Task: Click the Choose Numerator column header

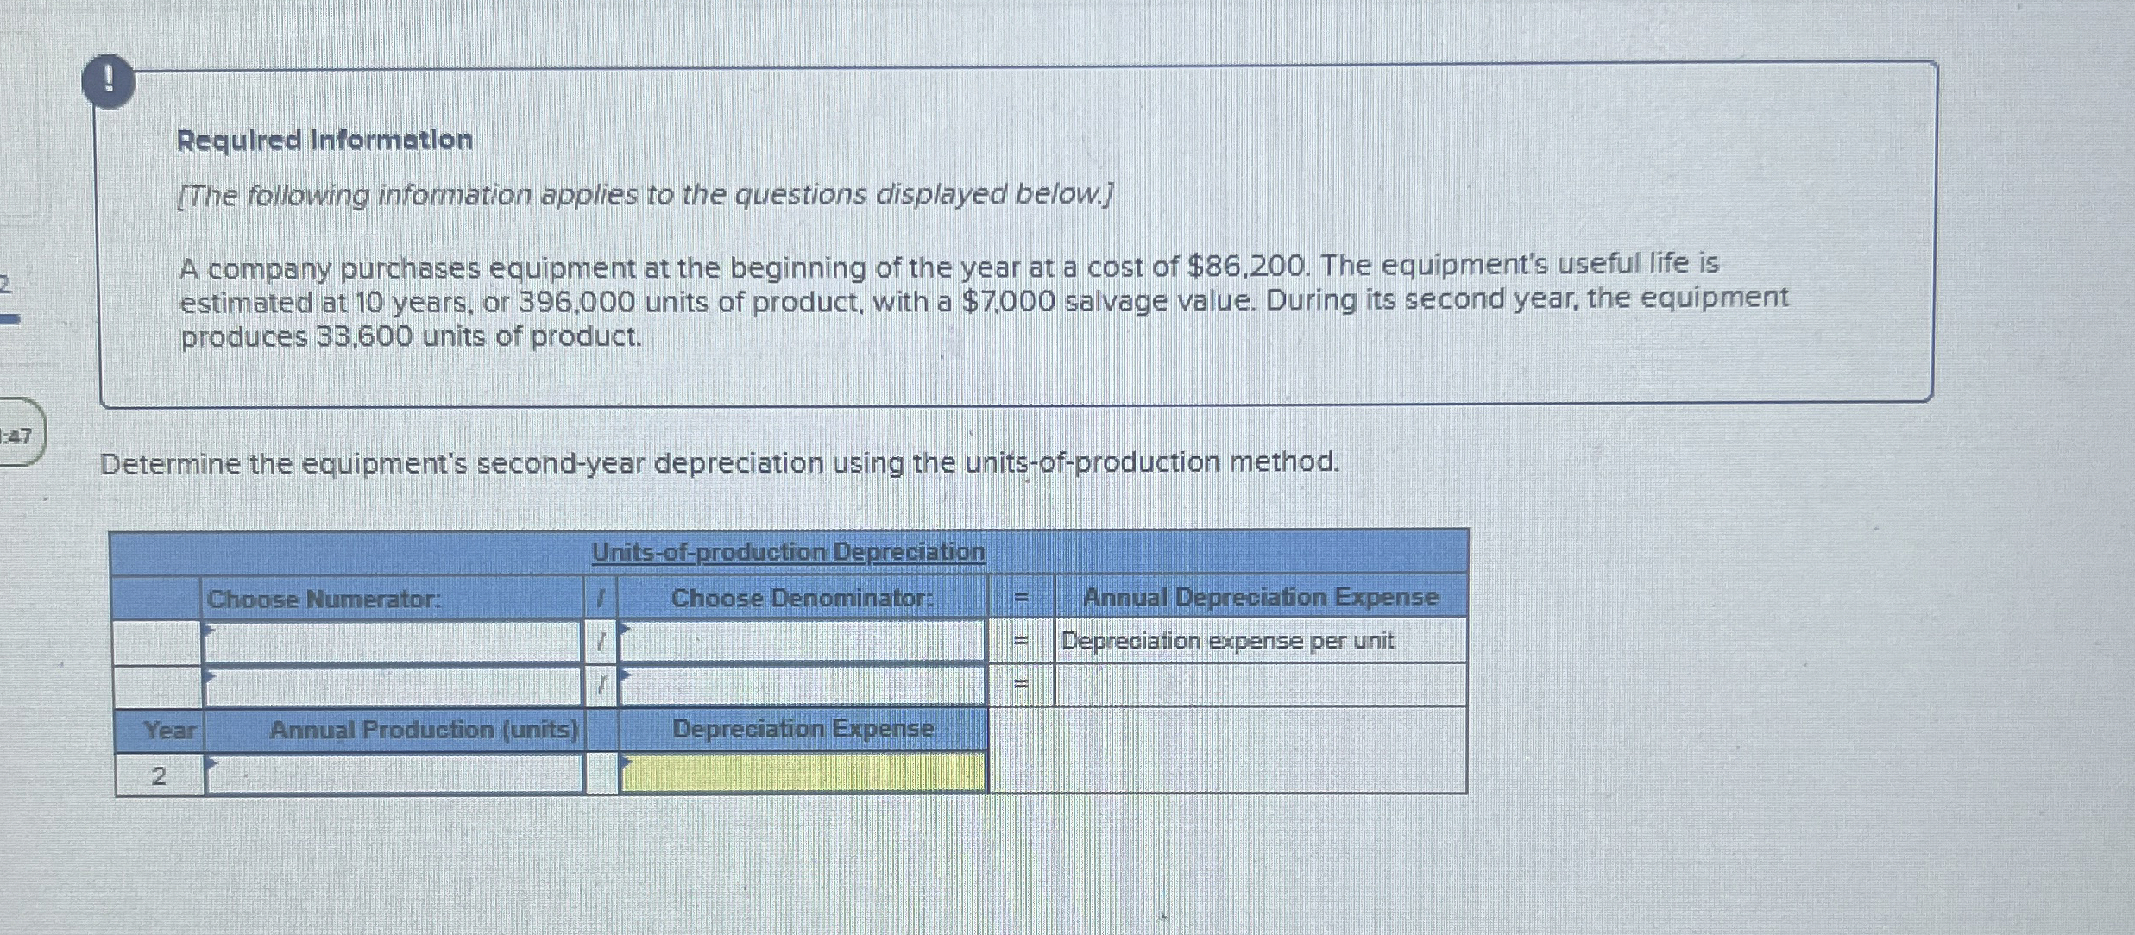Action: coord(324,598)
